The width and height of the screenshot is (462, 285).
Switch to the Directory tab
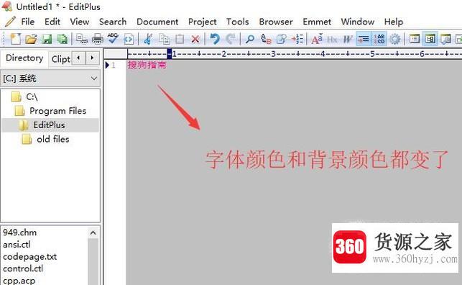24,58
